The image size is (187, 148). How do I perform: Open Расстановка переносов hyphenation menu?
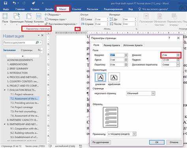tap(61, 24)
